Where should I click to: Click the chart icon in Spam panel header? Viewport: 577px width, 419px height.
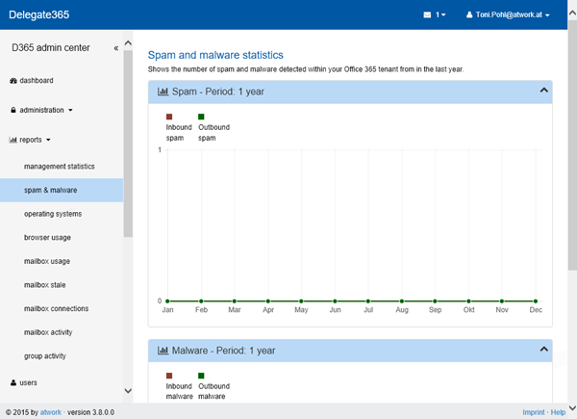(x=163, y=92)
